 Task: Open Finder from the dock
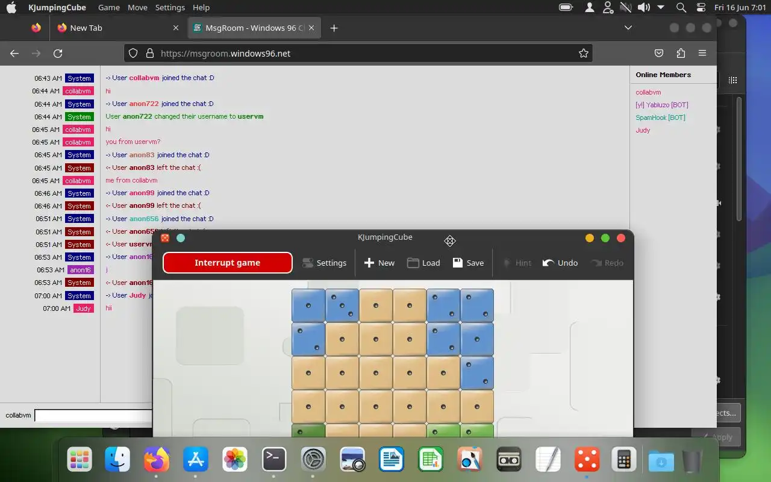[x=117, y=460]
